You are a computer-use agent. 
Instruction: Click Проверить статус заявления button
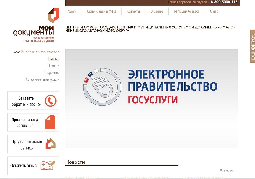(33, 122)
